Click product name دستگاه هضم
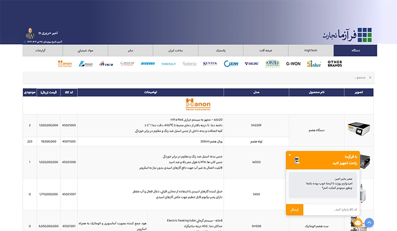The image size is (397, 231). point(317,130)
